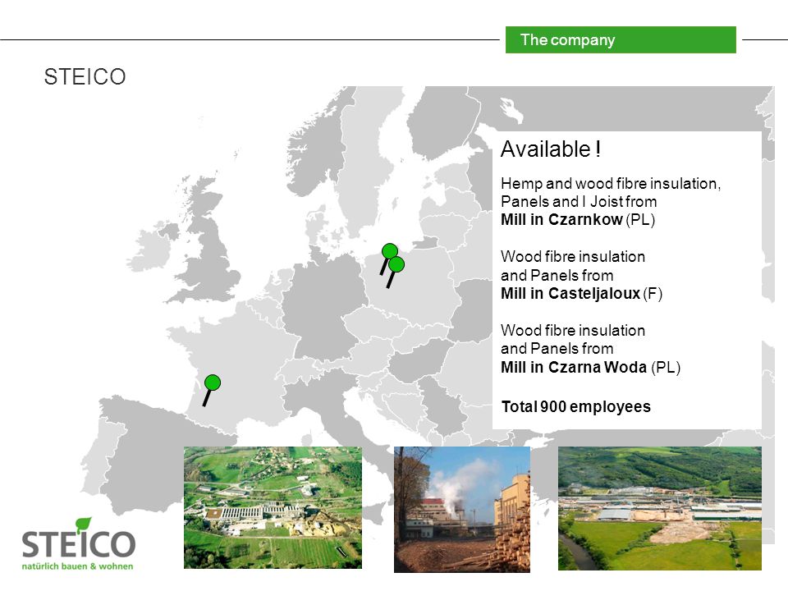Click 'Hemp and wood fibre insulation,' text
This screenshot has width=788, height=591.
(x=611, y=184)
